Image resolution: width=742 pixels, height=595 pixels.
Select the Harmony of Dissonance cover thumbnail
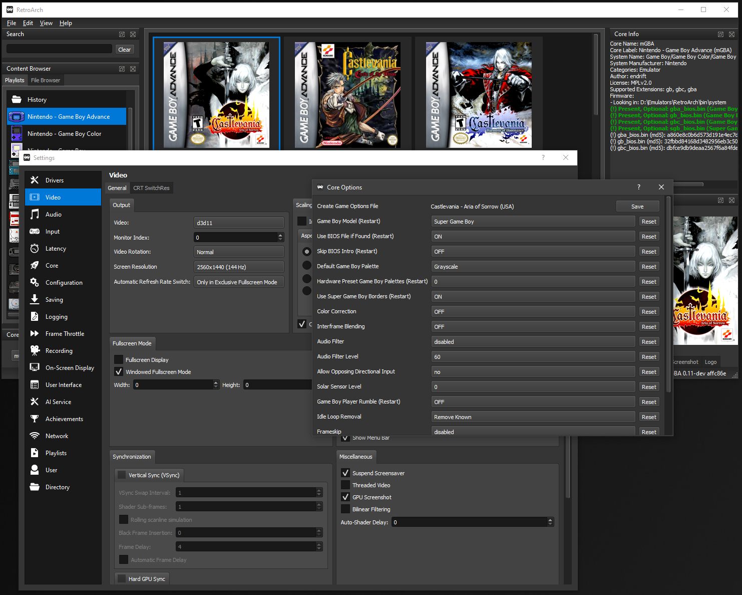click(x=479, y=95)
